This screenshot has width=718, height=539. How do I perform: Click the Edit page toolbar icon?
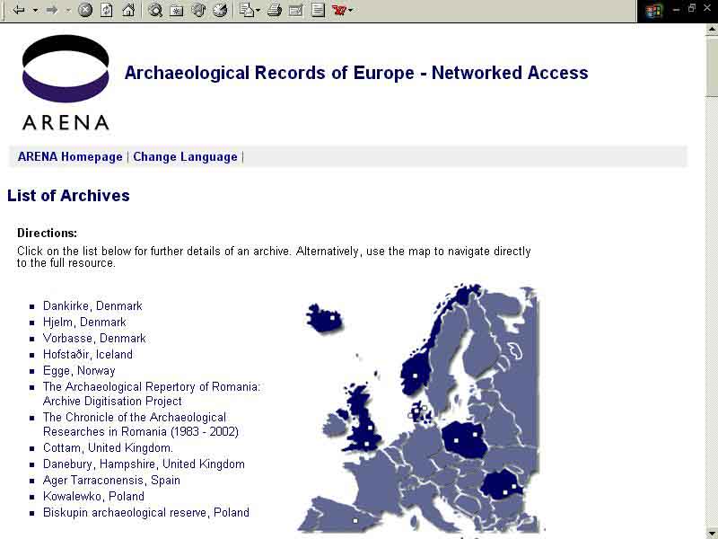[x=296, y=10]
